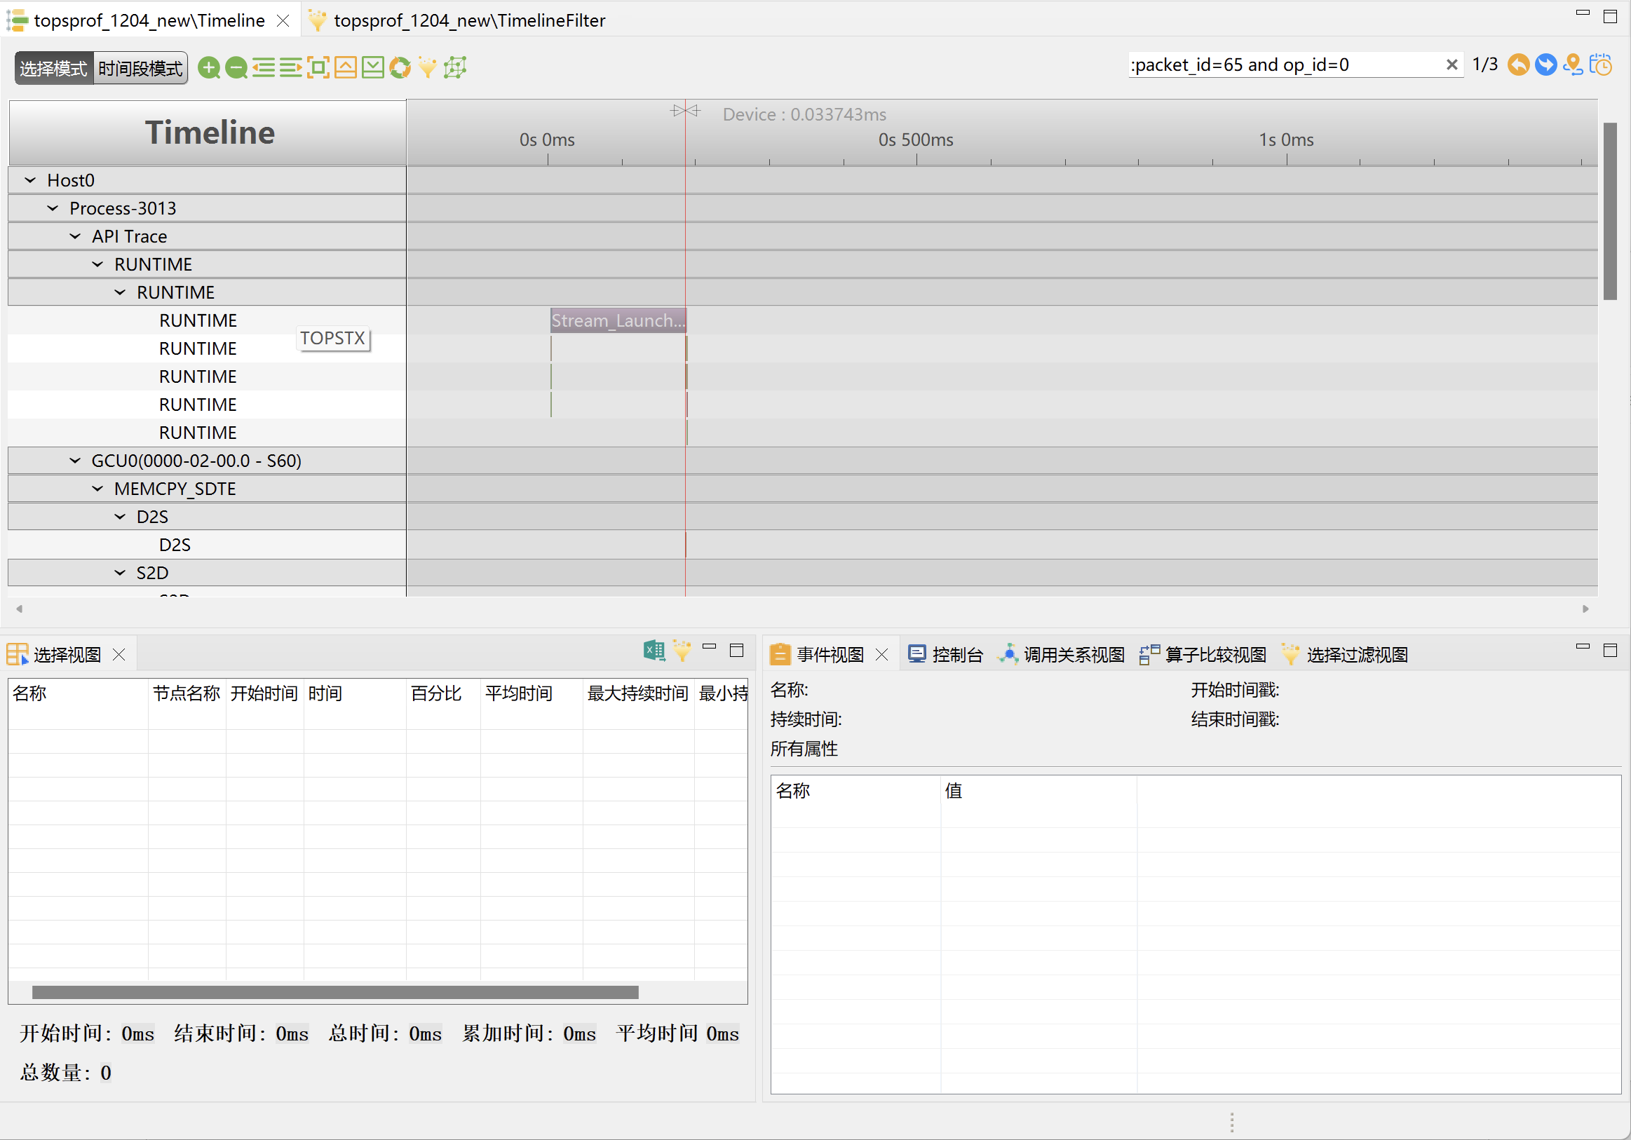Zoom in on the timeline
The width and height of the screenshot is (1631, 1140).
209,68
